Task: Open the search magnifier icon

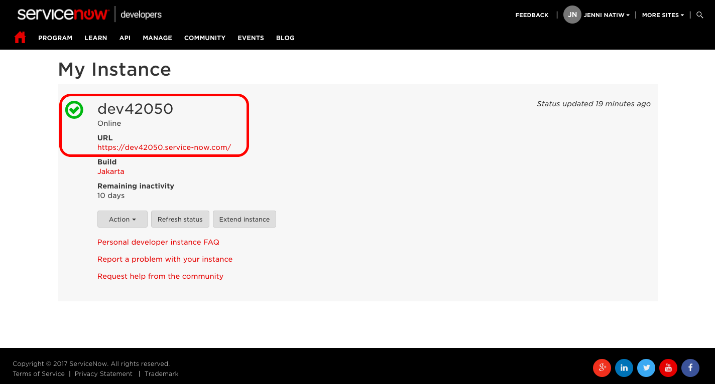Action: coord(700,15)
